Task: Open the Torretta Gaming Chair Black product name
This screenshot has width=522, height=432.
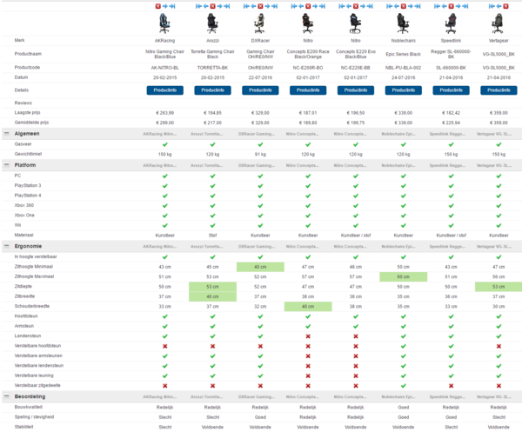Action: (212, 53)
